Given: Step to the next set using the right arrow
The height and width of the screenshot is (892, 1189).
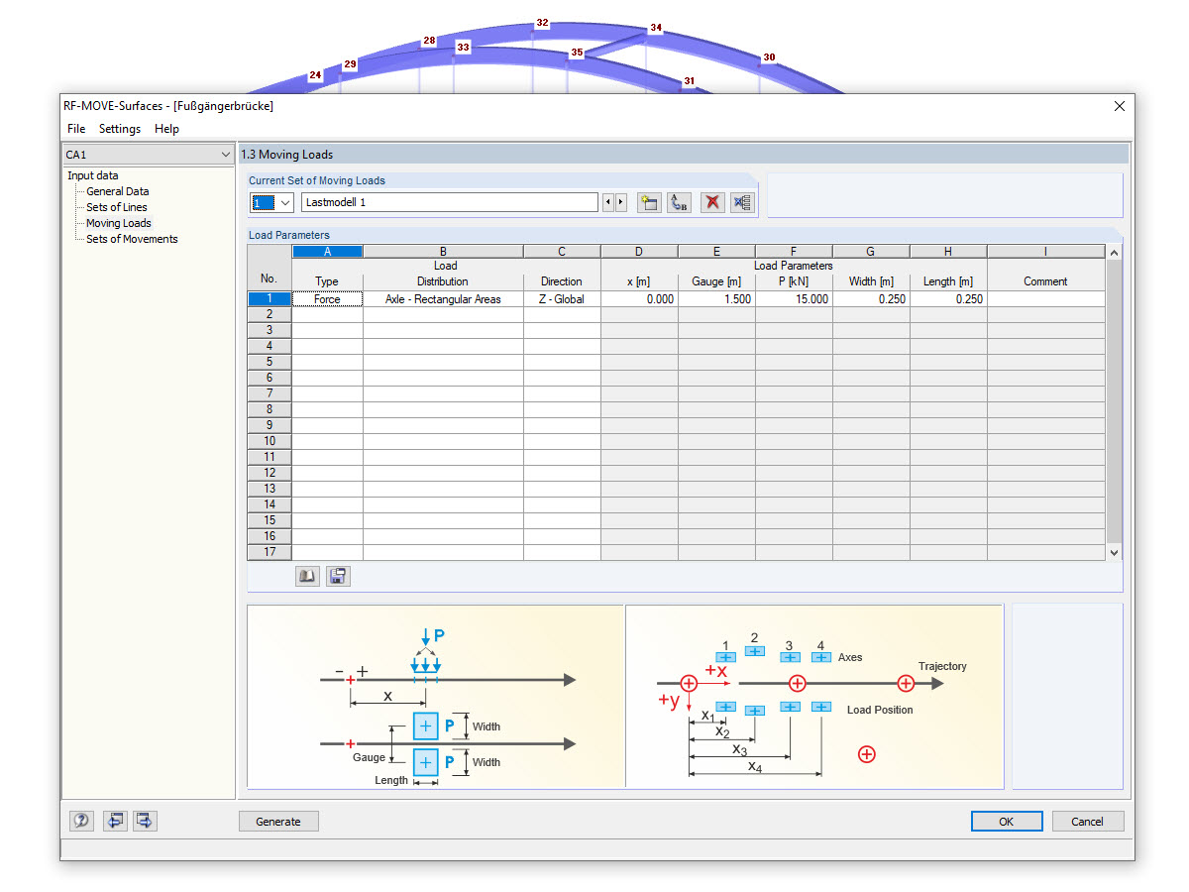Looking at the screenshot, I should point(621,201).
